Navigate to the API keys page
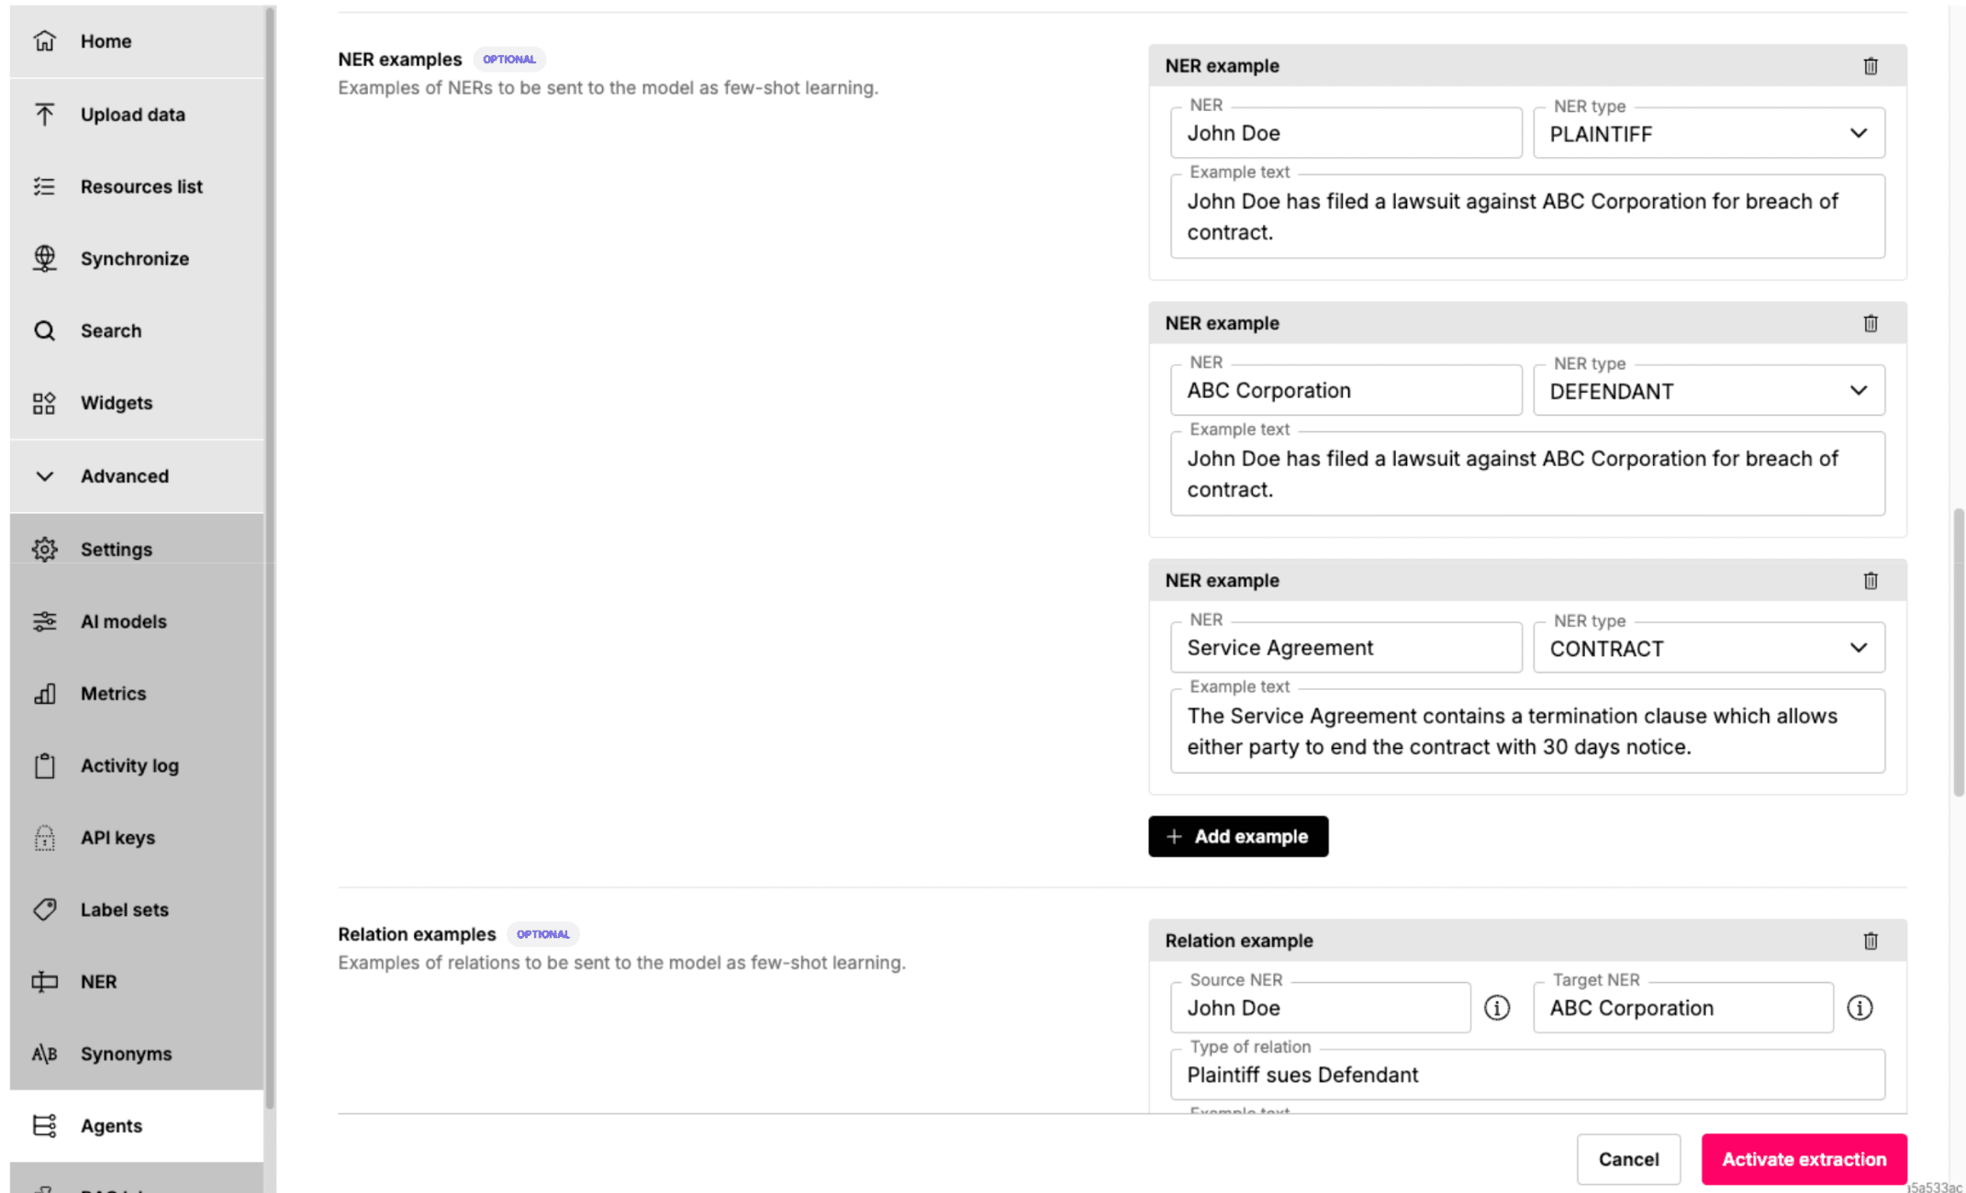 (117, 838)
